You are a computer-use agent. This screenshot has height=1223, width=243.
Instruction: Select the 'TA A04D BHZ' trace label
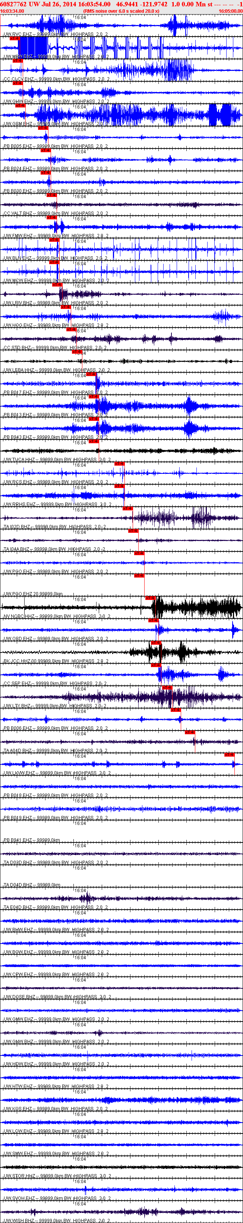(x=56, y=751)
